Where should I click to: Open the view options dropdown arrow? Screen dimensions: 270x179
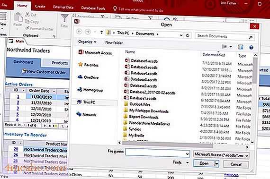click(x=231, y=47)
